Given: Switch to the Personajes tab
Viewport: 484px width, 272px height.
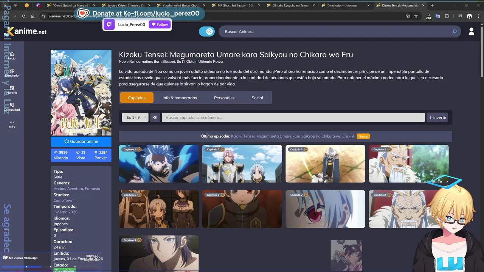Looking at the screenshot, I should point(224,98).
